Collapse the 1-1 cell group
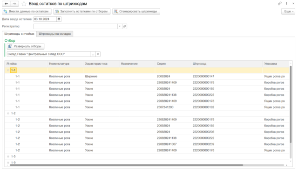 coord(8,70)
